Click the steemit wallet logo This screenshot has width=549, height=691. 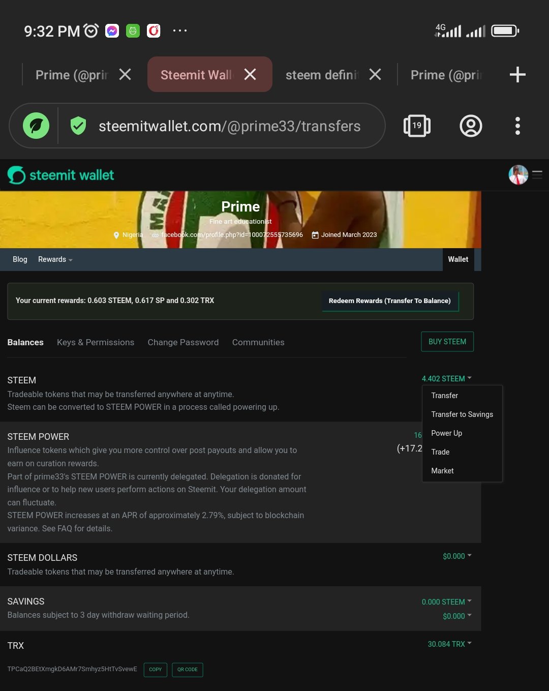click(60, 175)
